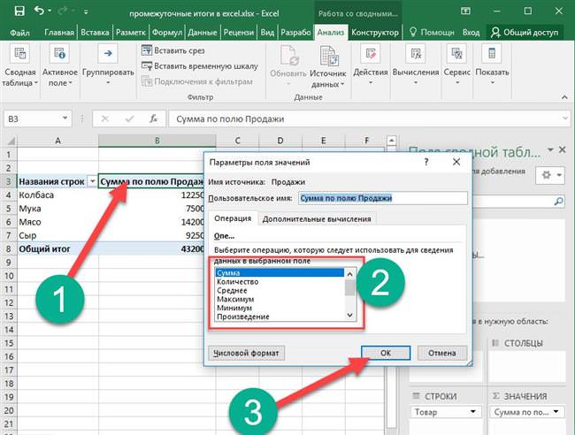Switch to the Дополнительные вычисления tab
Image resolution: width=575 pixels, height=435 pixels.
pyautogui.click(x=317, y=219)
